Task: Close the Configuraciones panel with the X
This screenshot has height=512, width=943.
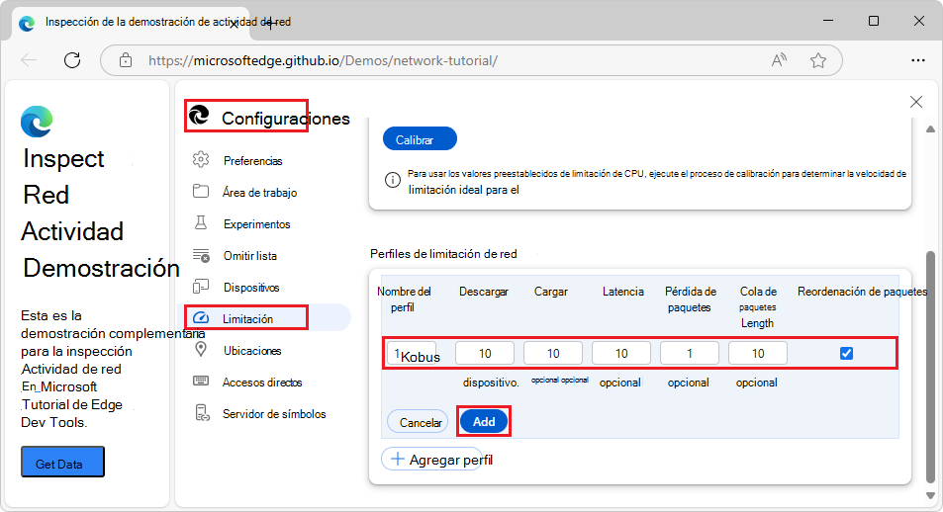Action: click(x=916, y=102)
